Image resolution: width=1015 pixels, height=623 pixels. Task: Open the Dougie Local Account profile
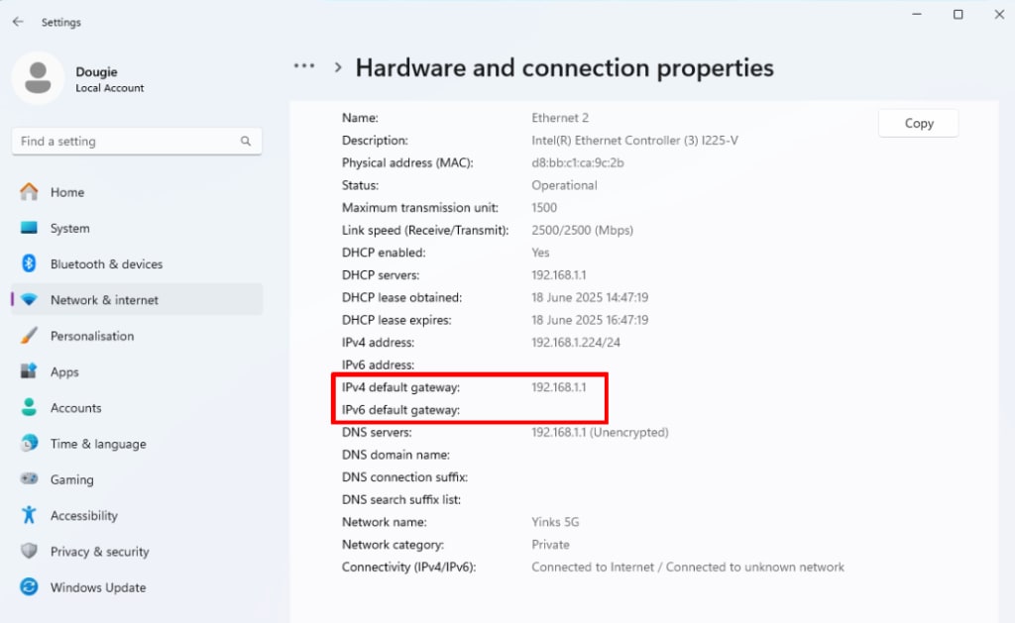tap(109, 79)
